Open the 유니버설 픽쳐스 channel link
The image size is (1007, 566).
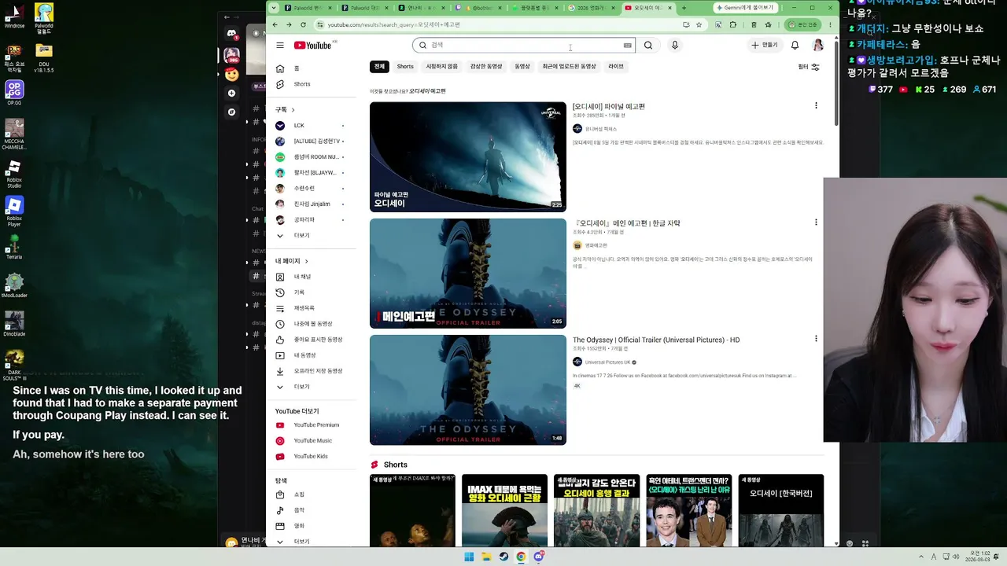(x=601, y=129)
